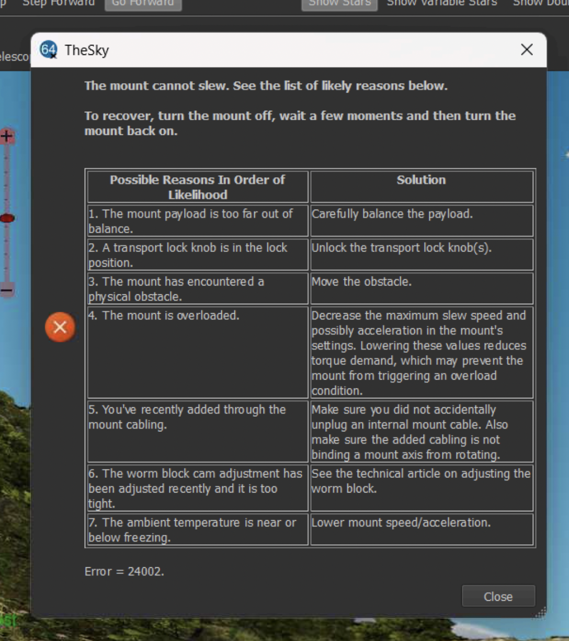569x641 pixels.
Task: Select the 'Lower mount speed/acceleration' cell
Action: point(421,530)
